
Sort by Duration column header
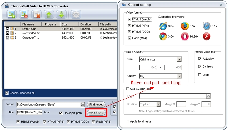coord(88,24)
